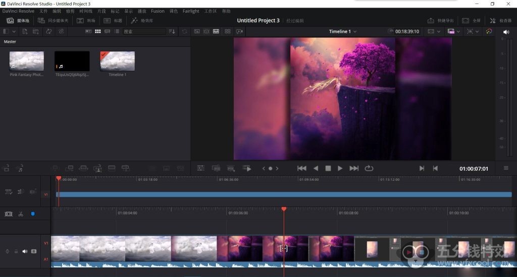Click the 搜索 search field
The image size is (517, 277).
(x=144, y=32)
